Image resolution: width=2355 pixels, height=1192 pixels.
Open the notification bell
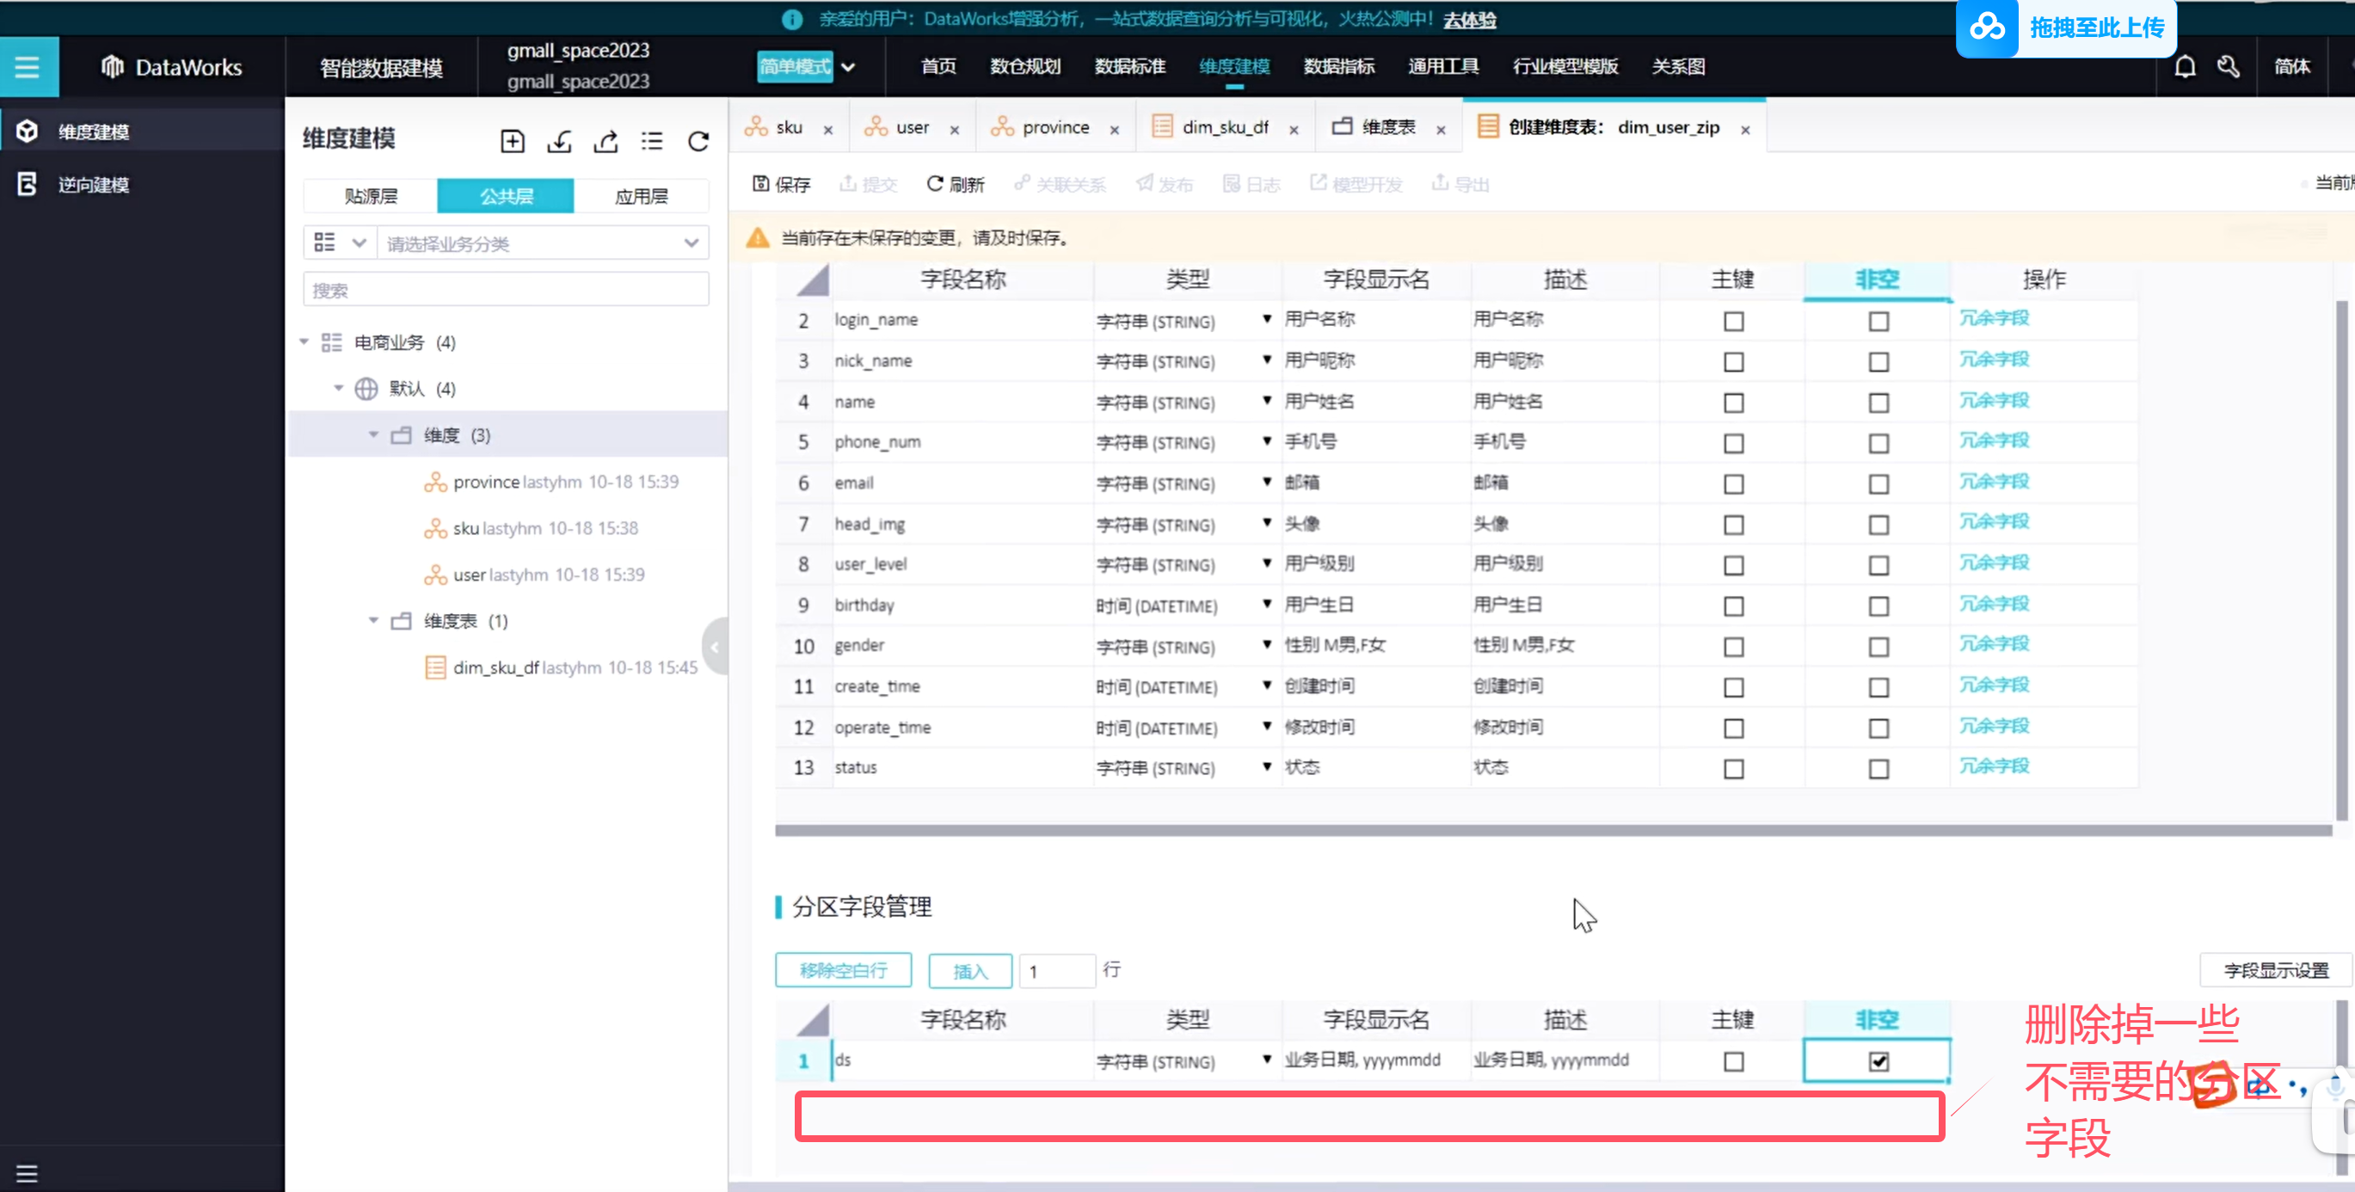(2184, 67)
